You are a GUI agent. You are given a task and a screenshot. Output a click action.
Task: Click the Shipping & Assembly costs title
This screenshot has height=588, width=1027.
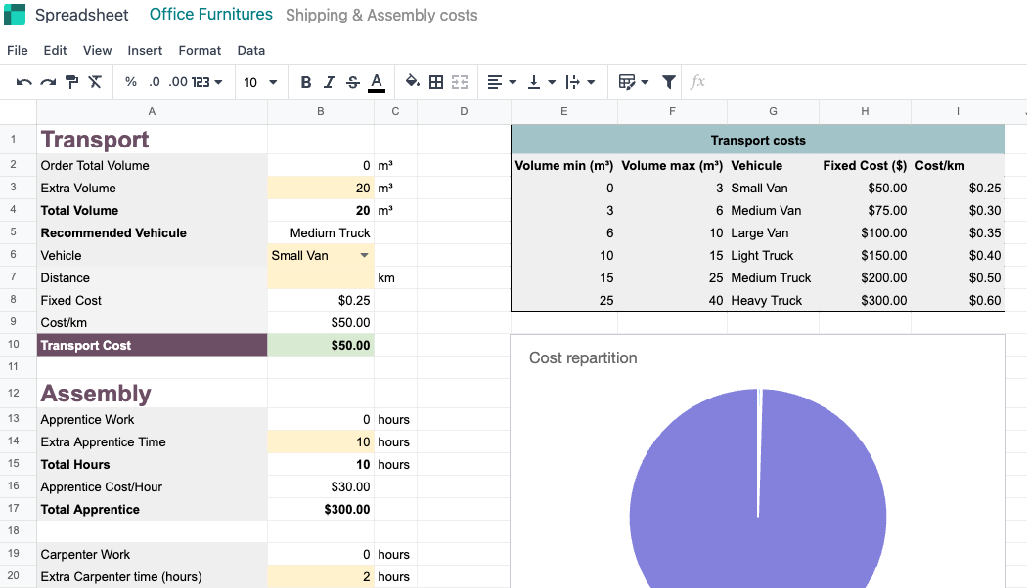[381, 15]
